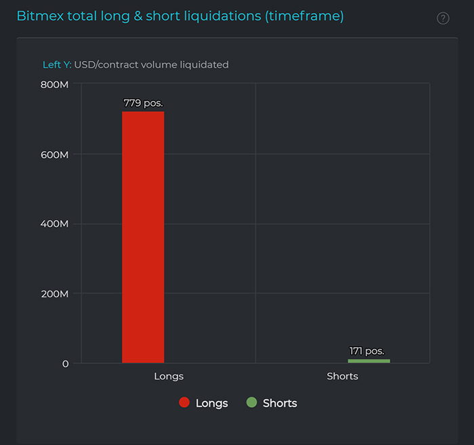Click the tall red Longs bar
The height and width of the screenshot is (445, 474).
[x=143, y=237]
